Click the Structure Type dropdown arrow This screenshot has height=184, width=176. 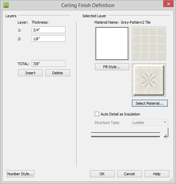click(x=165, y=123)
